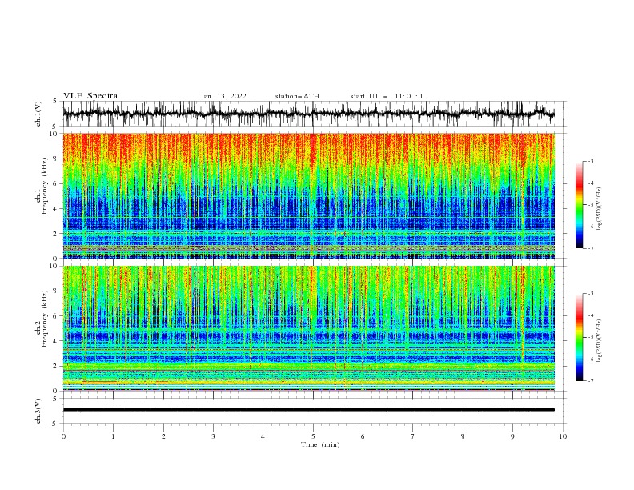The height and width of the screenshot is (490, 634).
Task: Click the time axis tick label "0"
Action: coord(63,436)
